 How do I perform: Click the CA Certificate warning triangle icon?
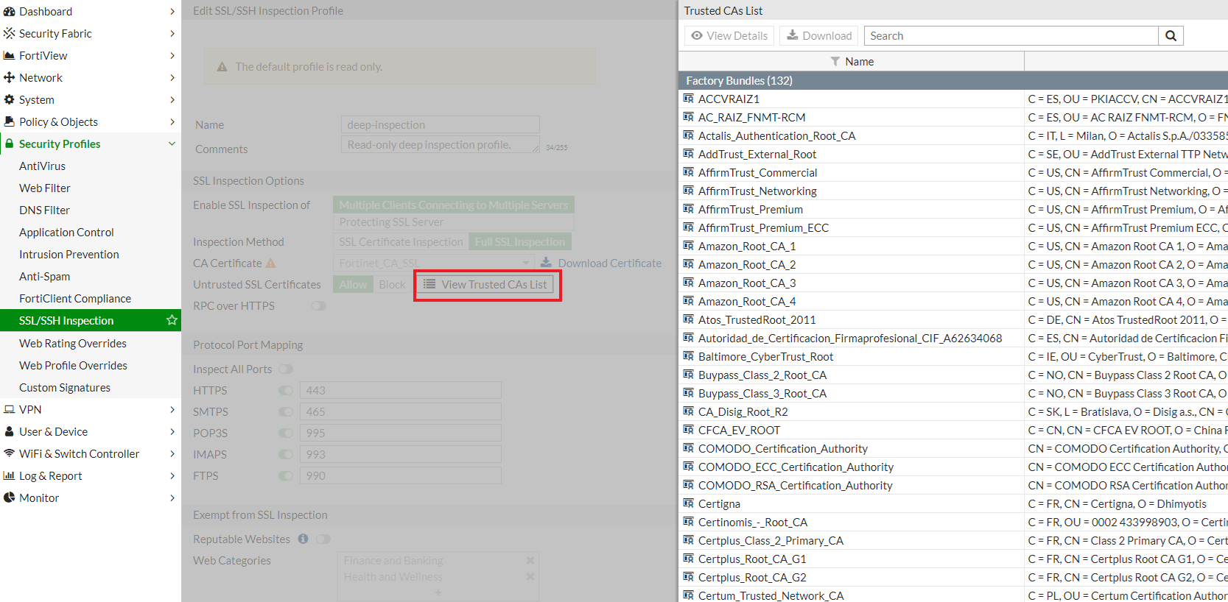(x=271, y=263)
